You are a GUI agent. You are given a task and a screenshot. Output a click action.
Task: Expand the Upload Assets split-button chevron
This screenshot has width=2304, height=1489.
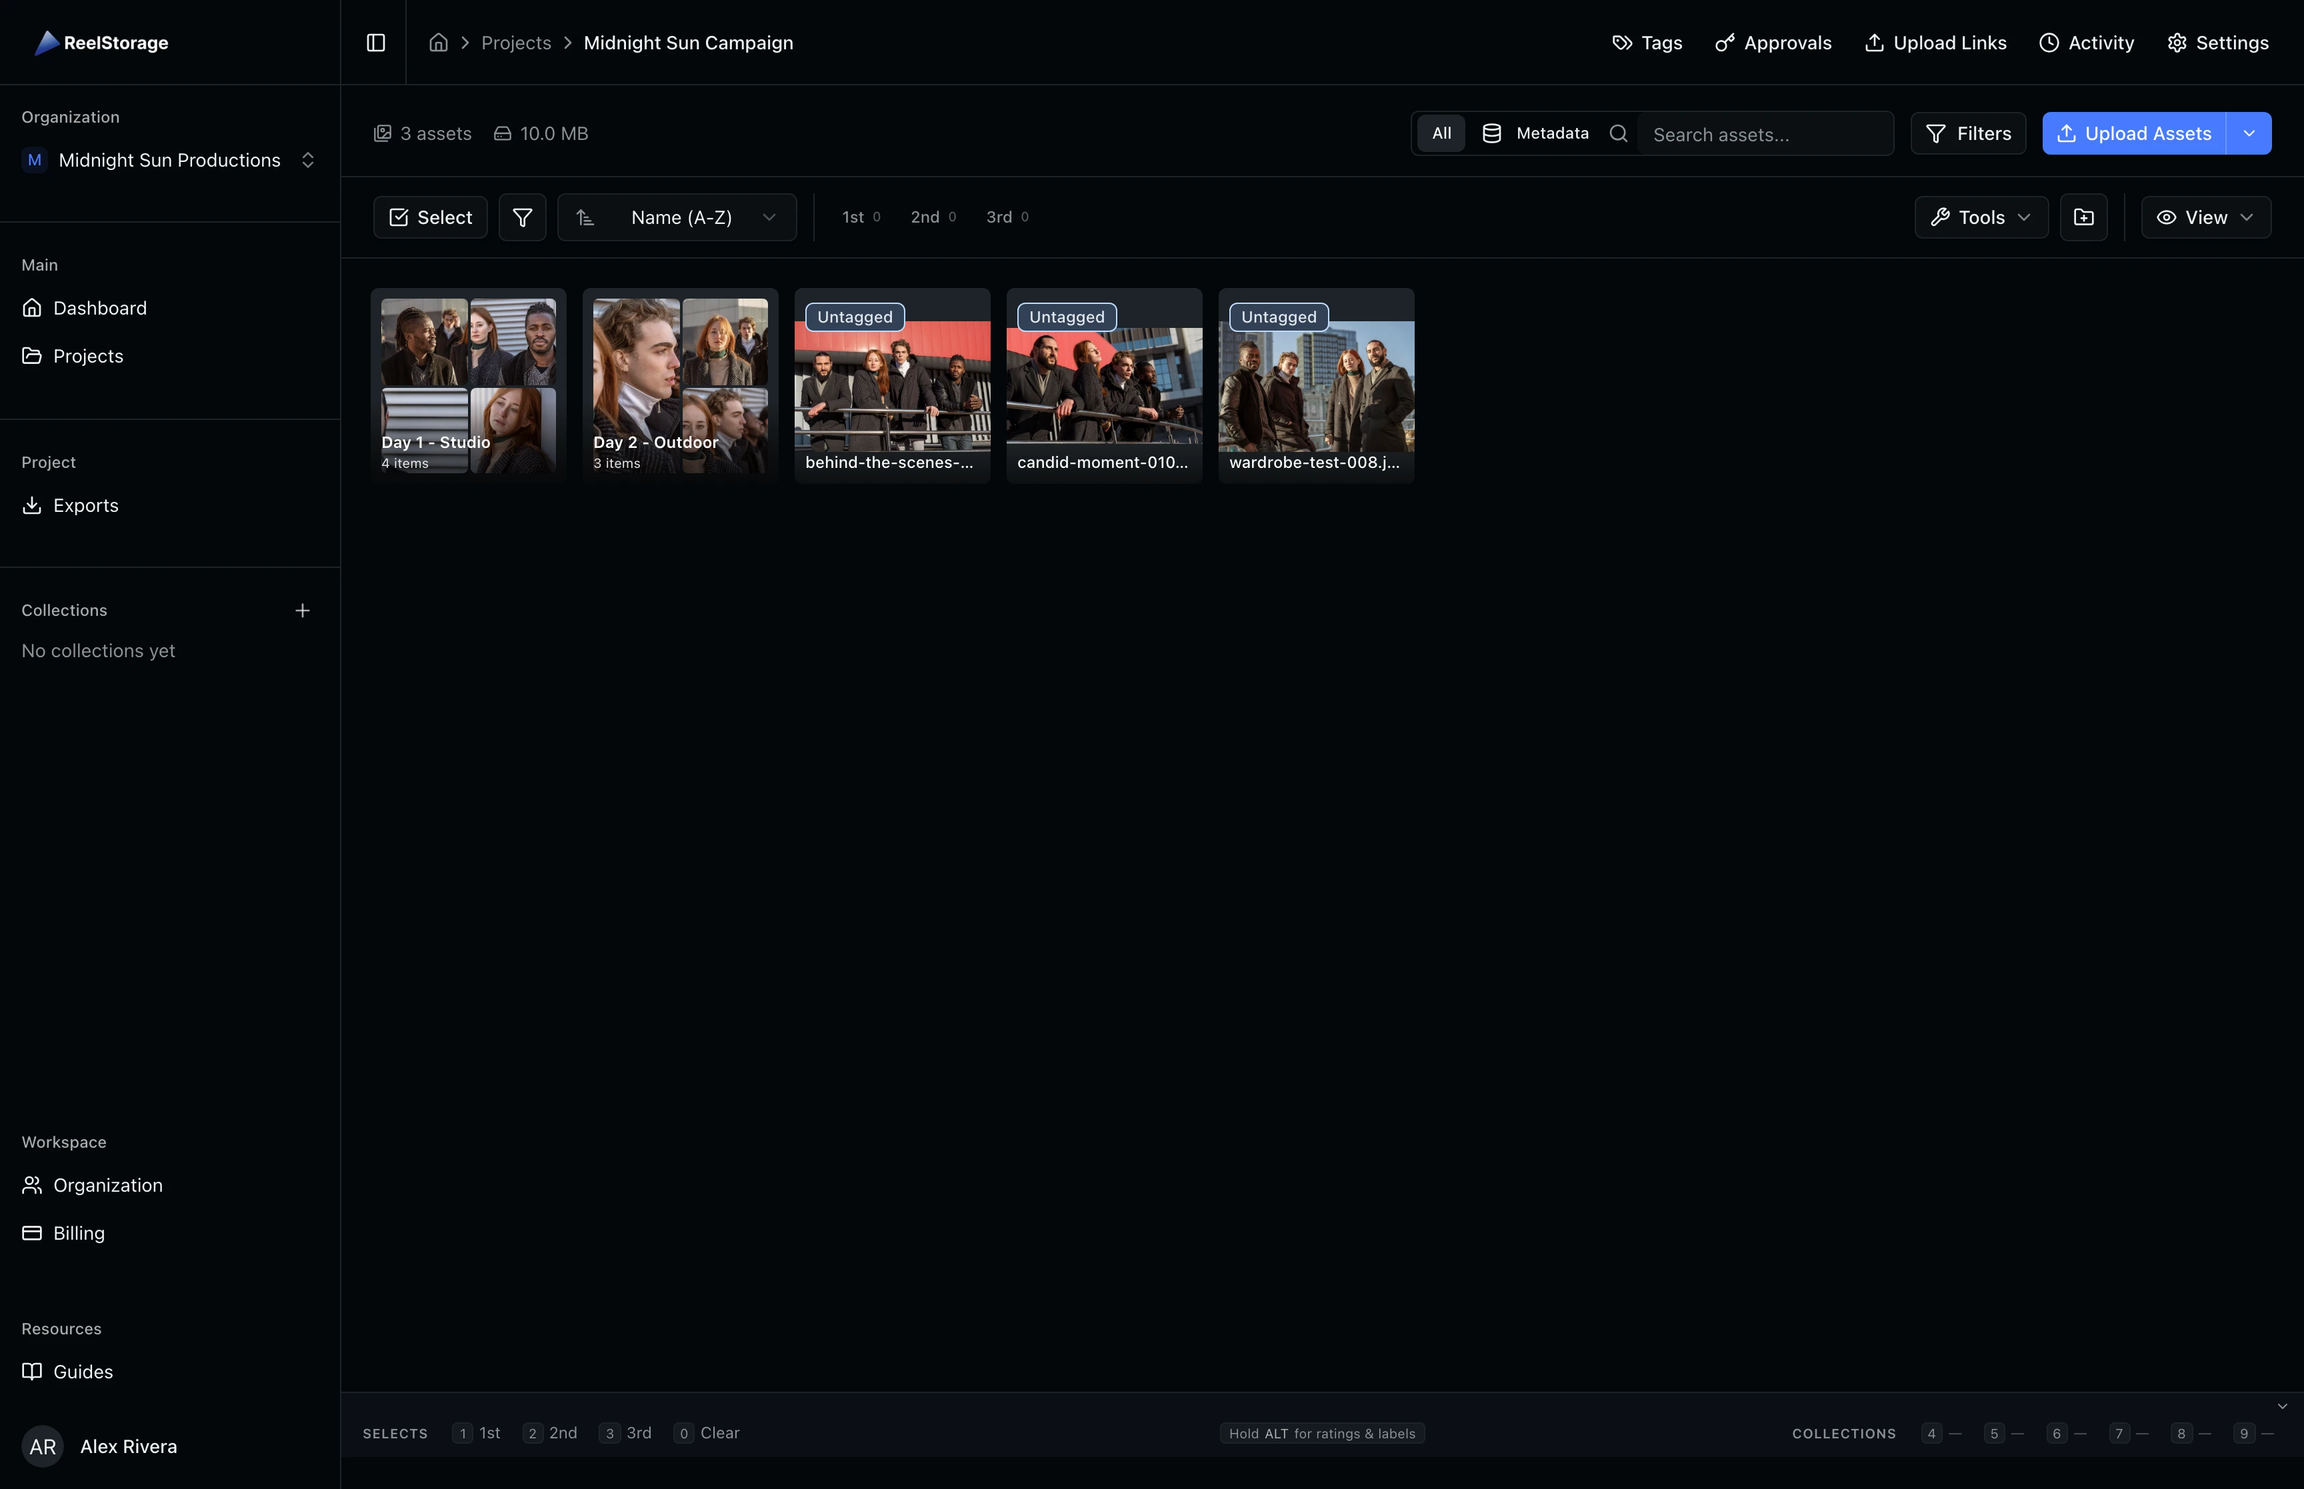point(2249,133)
